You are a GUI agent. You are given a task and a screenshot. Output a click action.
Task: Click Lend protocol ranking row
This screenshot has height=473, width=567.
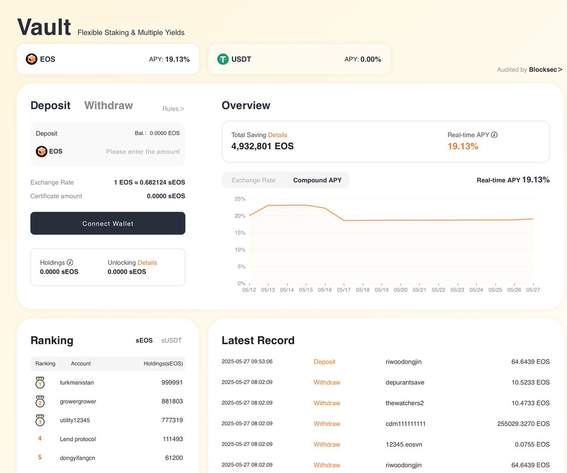click(108, 439)
